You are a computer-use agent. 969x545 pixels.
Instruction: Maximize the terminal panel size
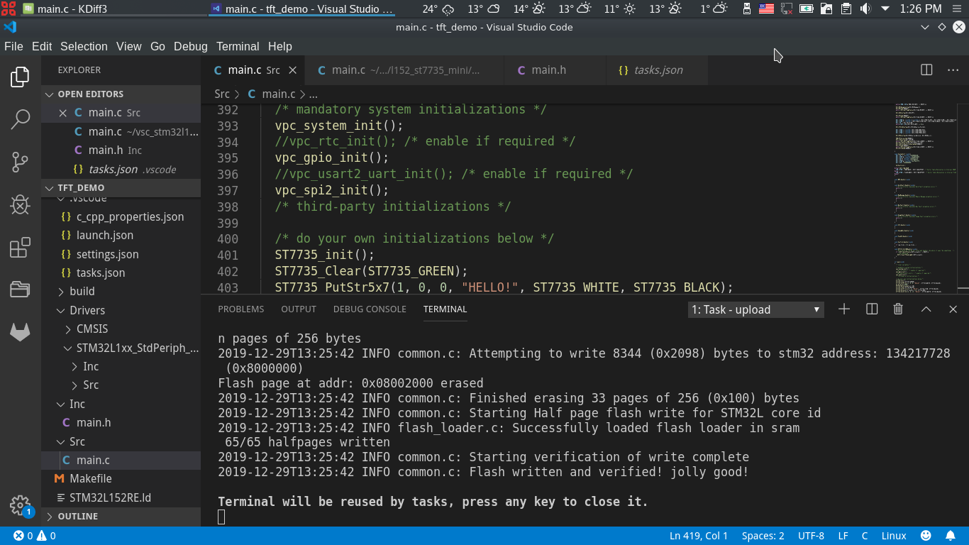(926, 309)
